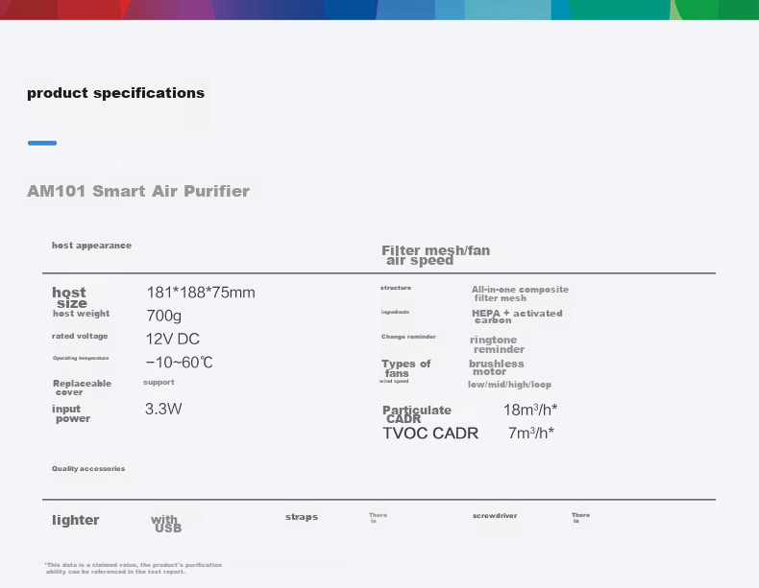Click the 'There is' value beside straps
The image size is (759, 588).
378,518
